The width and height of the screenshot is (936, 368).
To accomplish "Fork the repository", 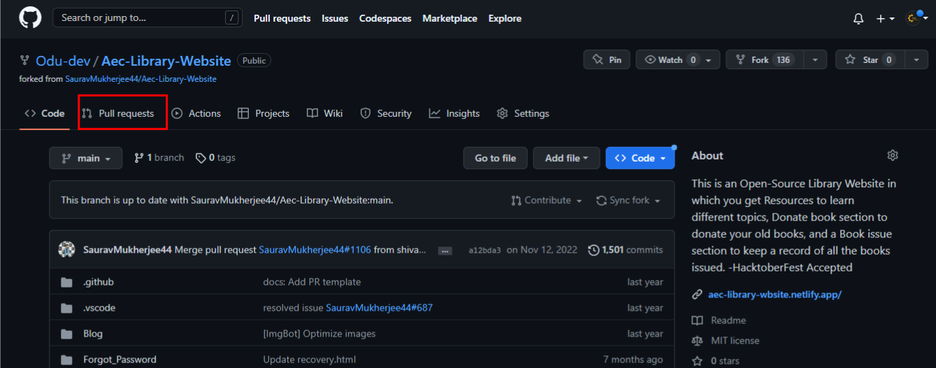I will (x=765, y=60).
